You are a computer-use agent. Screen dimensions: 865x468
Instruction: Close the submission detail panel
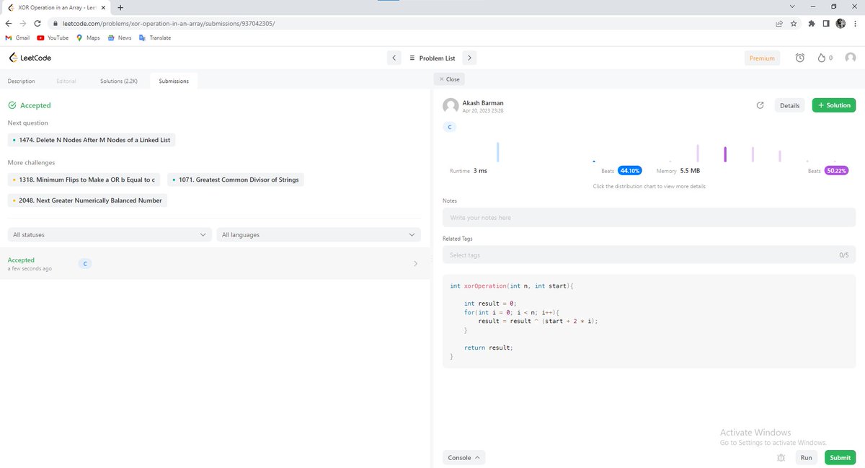click(449, 79)
